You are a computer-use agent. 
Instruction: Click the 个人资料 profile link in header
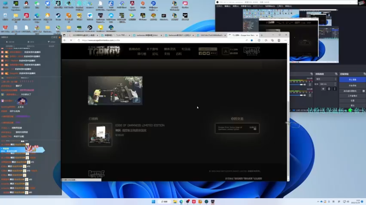tap(234, 50)
